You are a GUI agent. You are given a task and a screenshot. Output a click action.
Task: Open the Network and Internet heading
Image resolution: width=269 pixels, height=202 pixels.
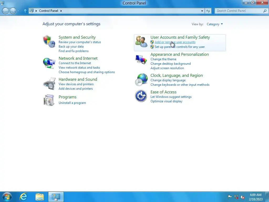pos(78,58)
